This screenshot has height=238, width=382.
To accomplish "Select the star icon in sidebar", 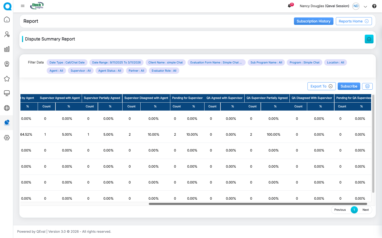I will pyautogui.click(x=7, y=79).
